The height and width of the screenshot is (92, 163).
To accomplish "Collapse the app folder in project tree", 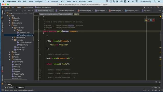I will click(7, 16).
